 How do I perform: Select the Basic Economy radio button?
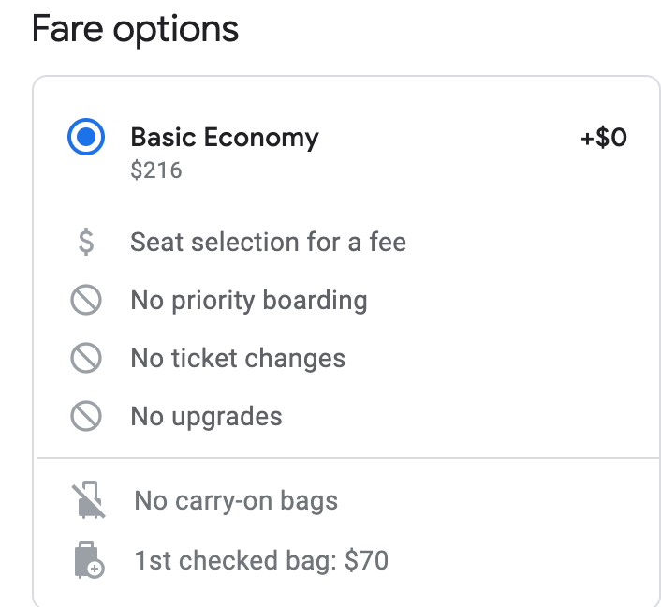point(86,137)
